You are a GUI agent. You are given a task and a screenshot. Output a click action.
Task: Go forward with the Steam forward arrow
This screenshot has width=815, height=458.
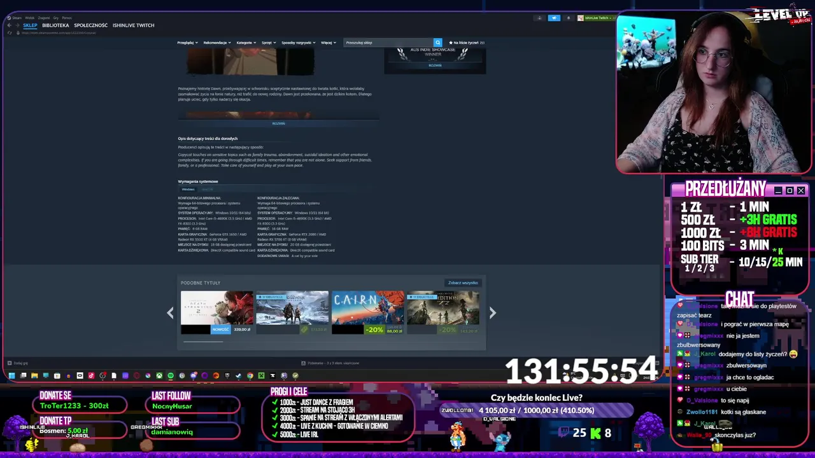18,25
